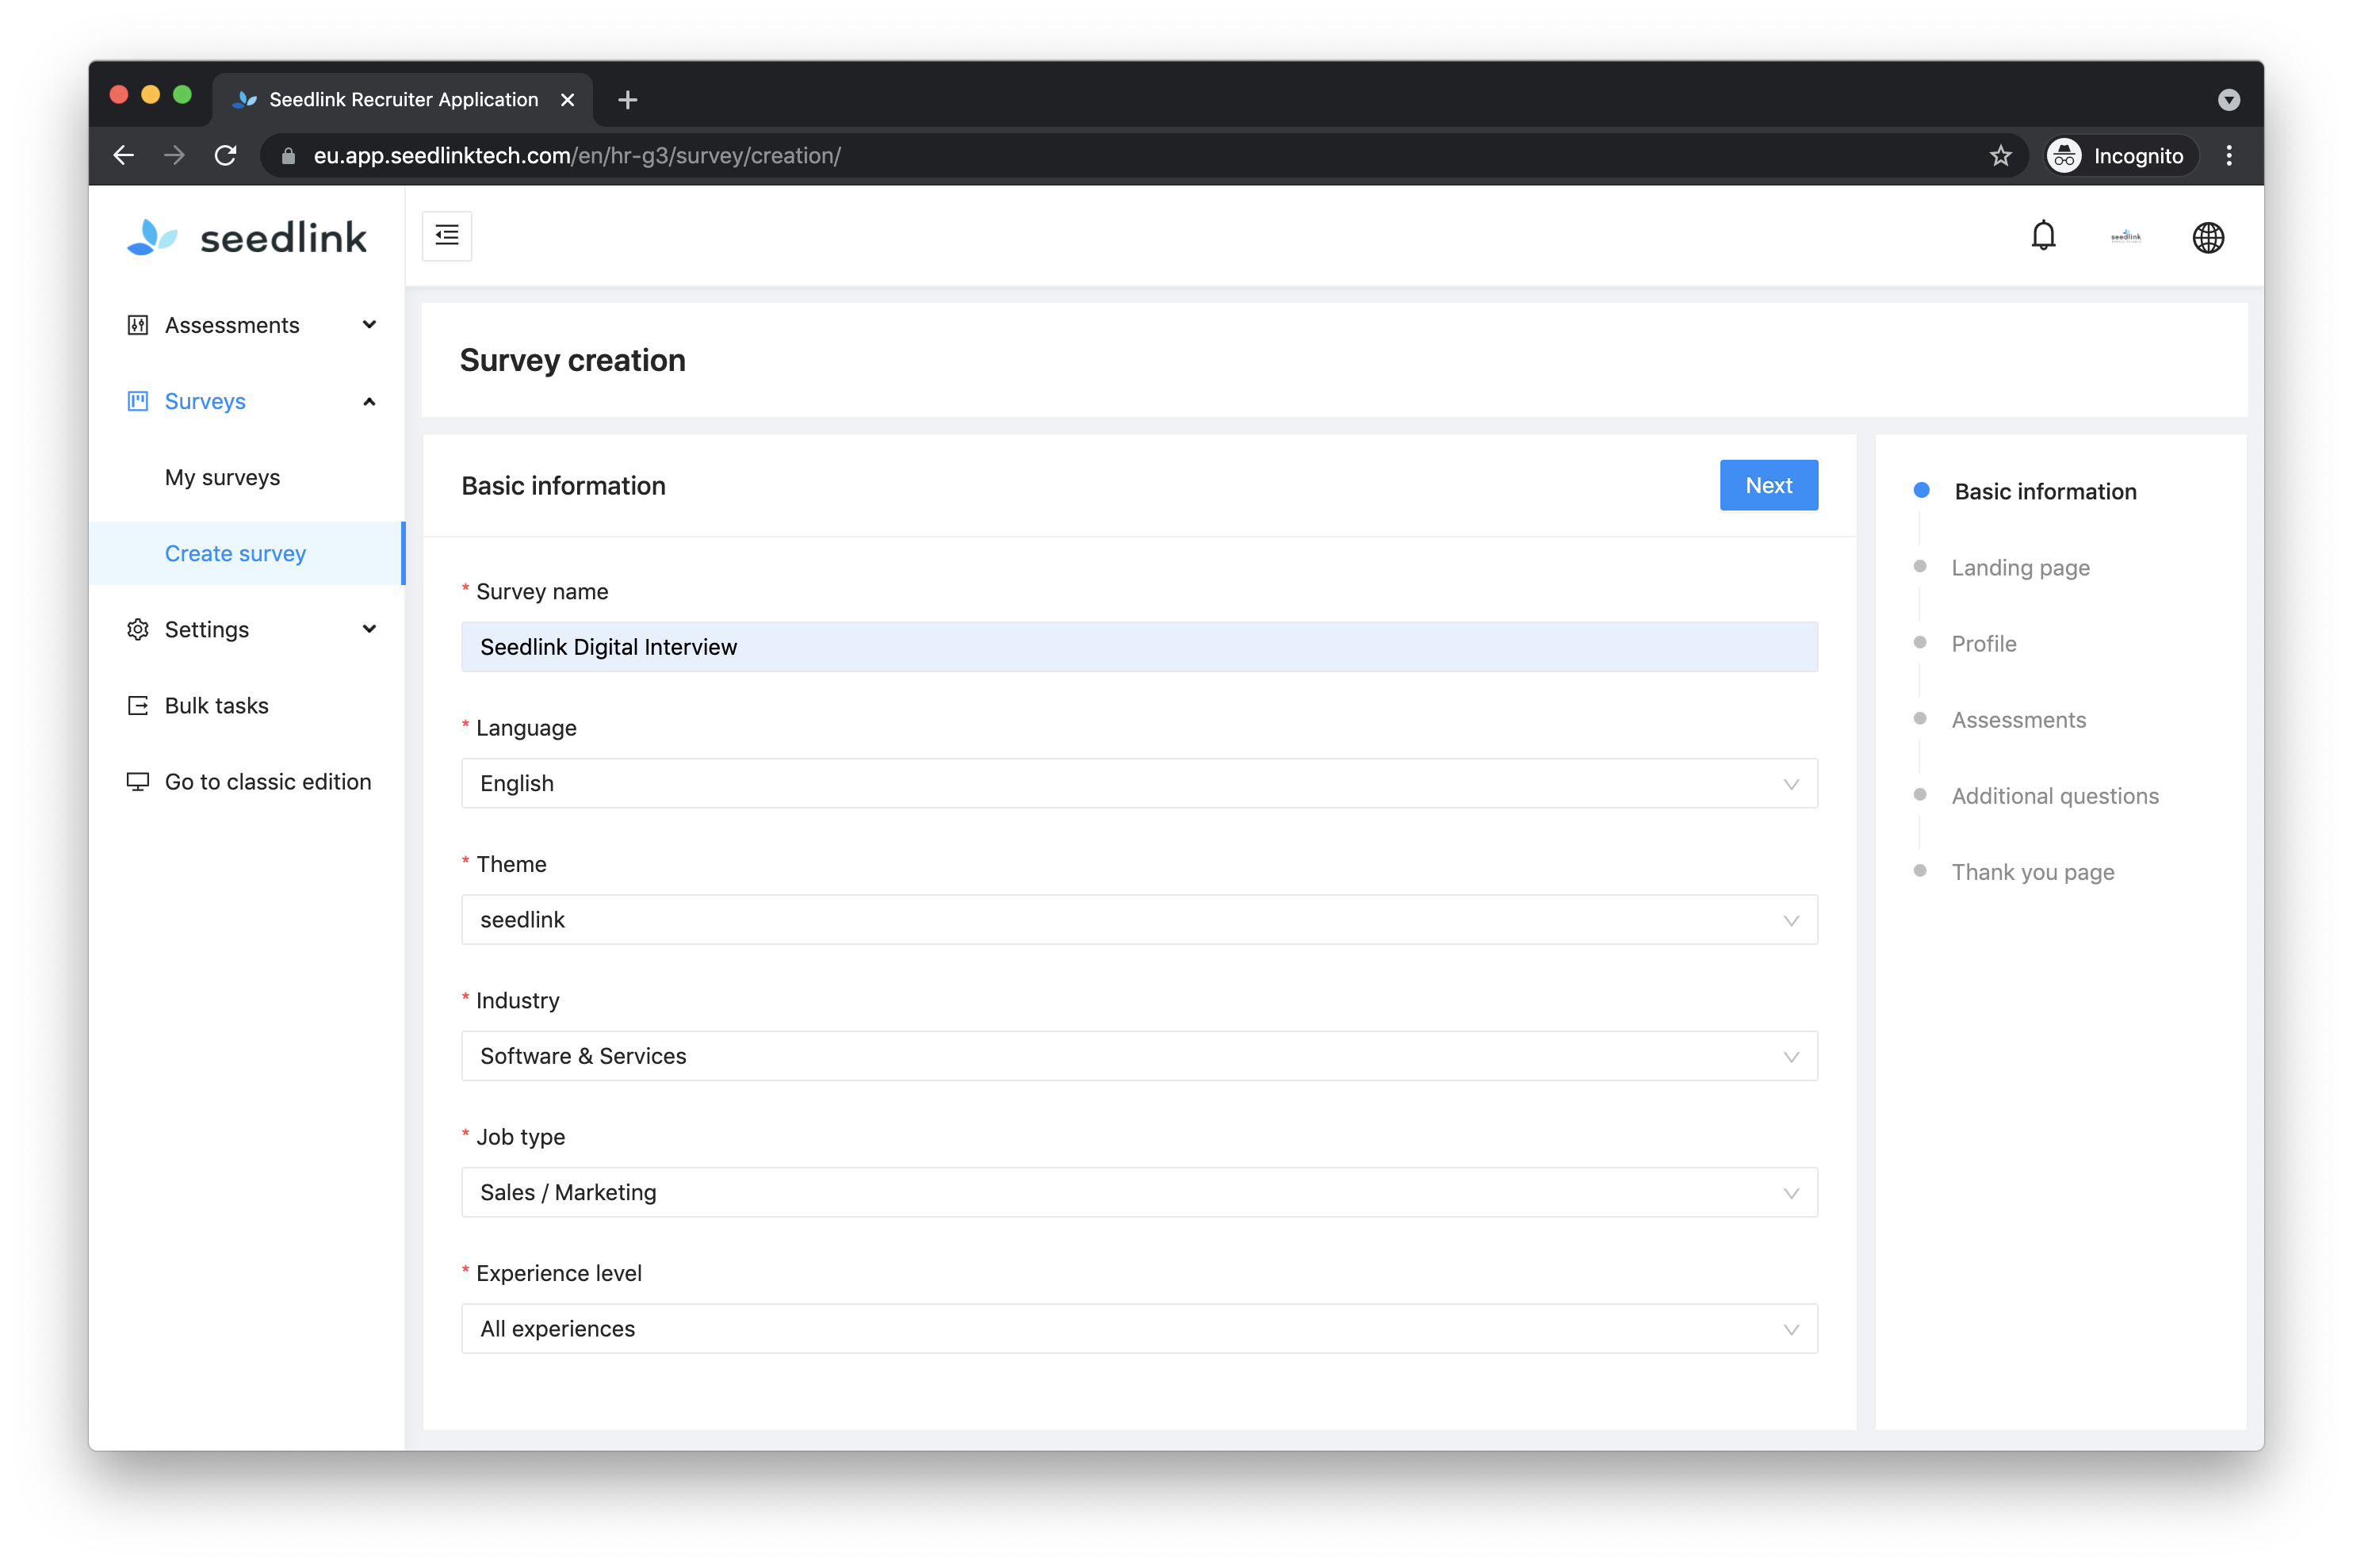Open the language globe icon

pos(2206,238)
